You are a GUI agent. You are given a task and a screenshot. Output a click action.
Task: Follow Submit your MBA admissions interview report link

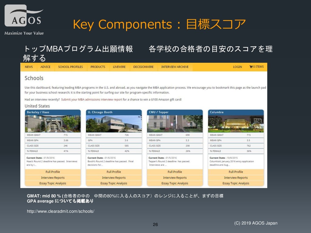(x=92, y=100)
